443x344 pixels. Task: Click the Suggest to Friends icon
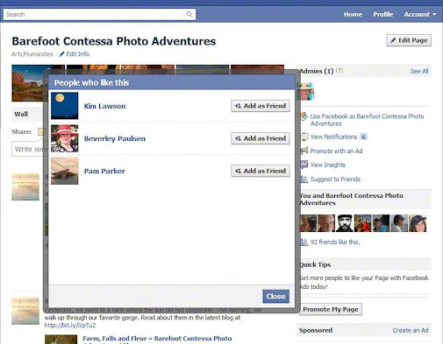[x=304, y=179]
